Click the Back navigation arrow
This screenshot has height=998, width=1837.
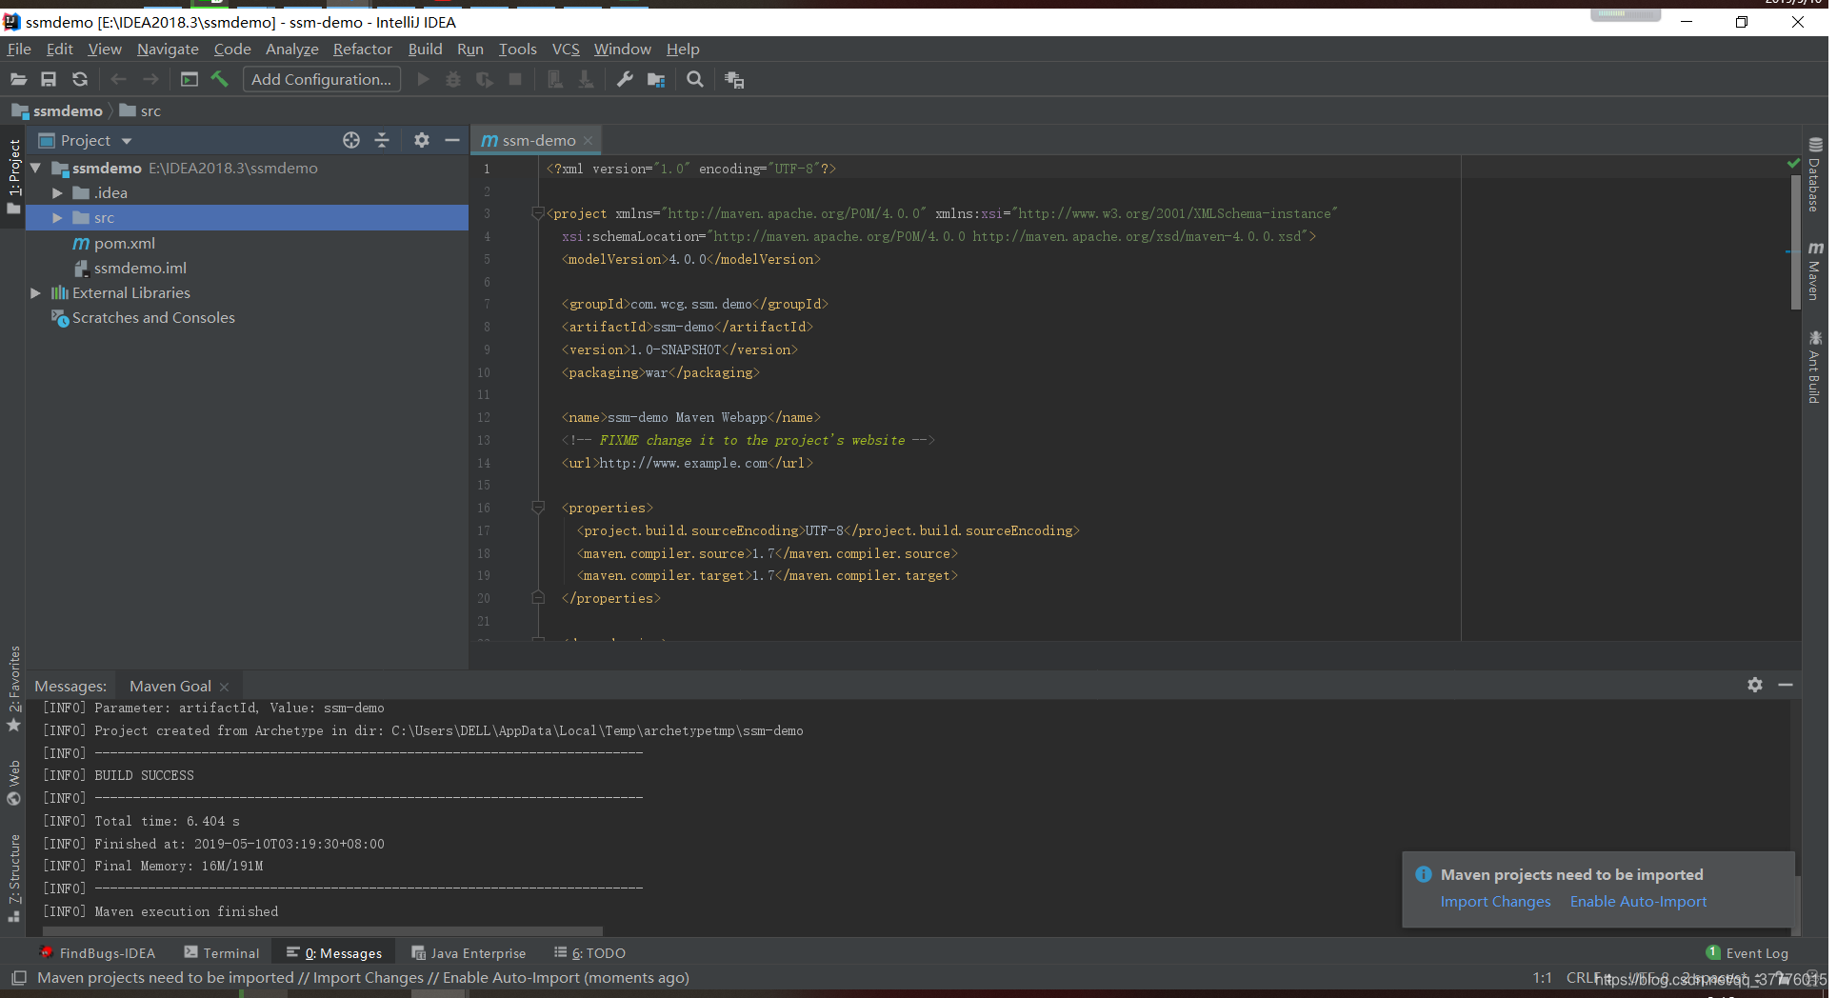119,80
